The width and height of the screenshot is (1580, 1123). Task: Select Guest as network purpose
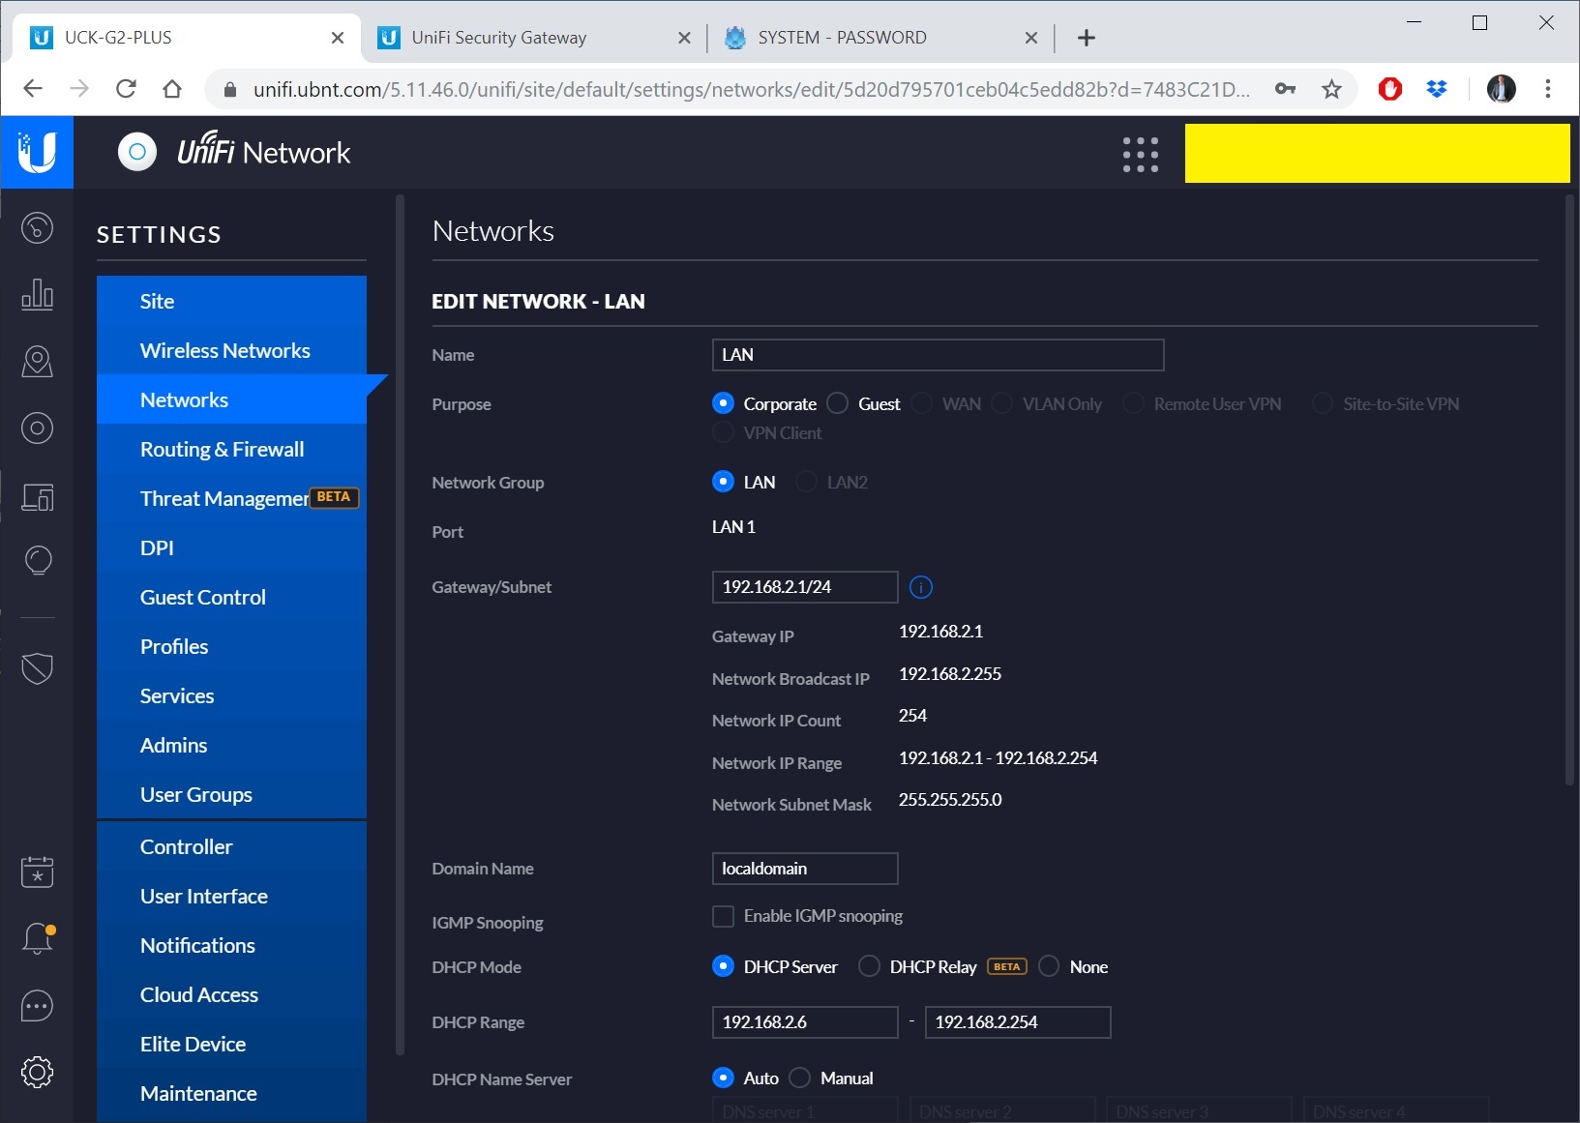(838, 403)
